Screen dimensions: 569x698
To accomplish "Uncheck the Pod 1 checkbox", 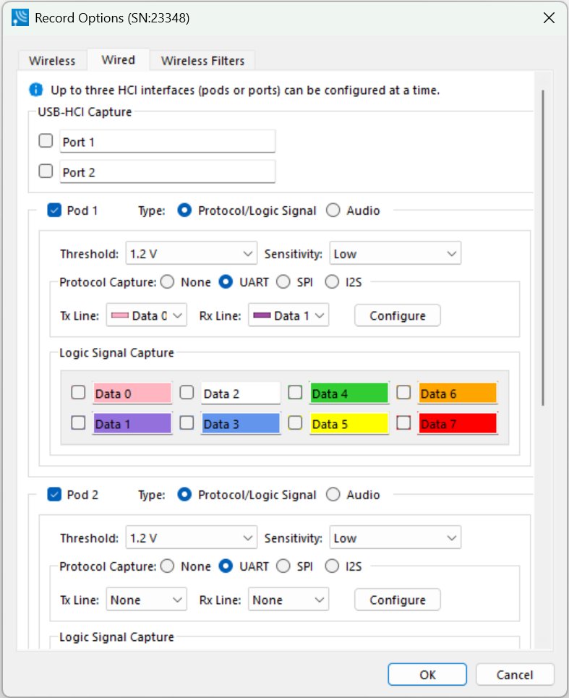I will (x=54, y=210).
